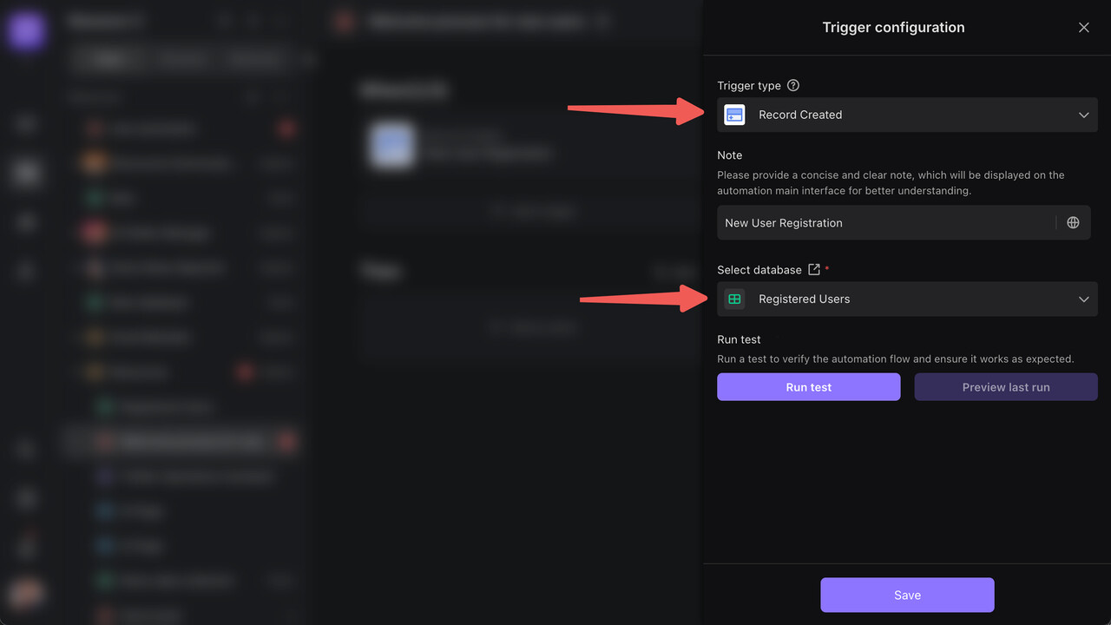Save the trigger configuration
This screenshot has height=625, width=1111.
[x=907, y=595]
